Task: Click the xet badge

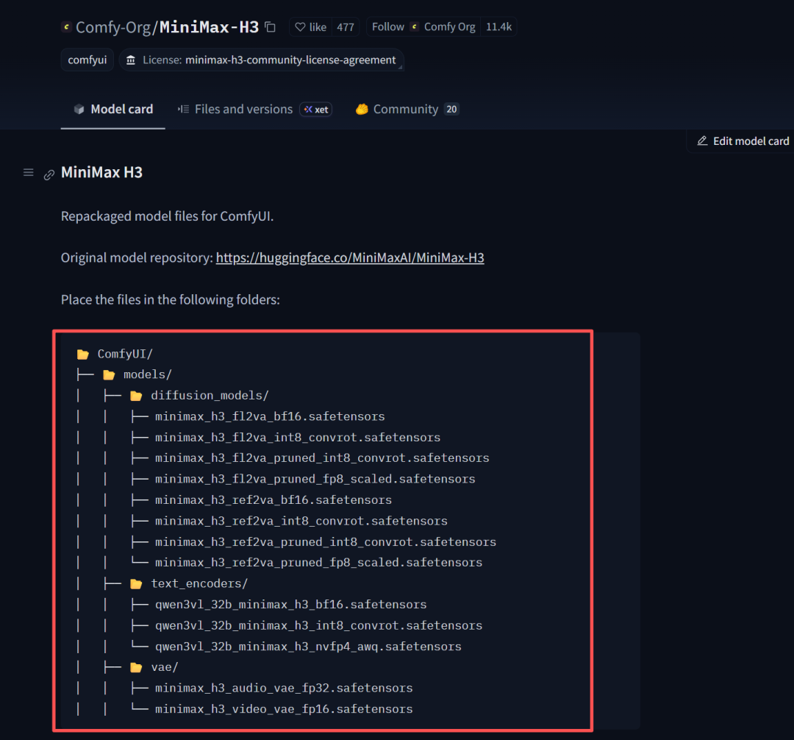Action: (316, 110)
